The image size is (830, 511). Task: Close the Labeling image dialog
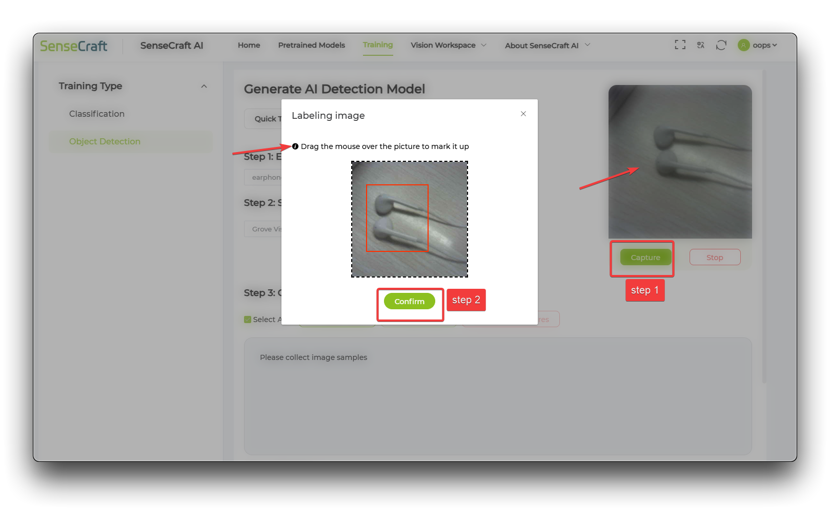[x=523, y=114]
